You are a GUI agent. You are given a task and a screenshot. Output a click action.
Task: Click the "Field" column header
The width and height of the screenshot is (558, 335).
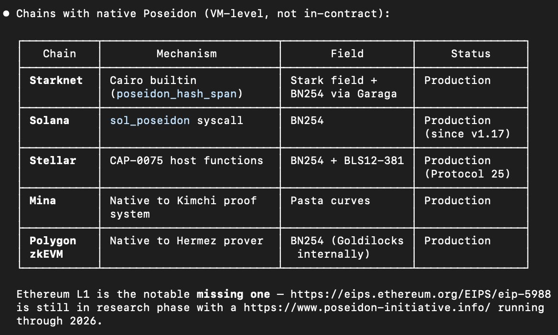[x=347, y=53]
